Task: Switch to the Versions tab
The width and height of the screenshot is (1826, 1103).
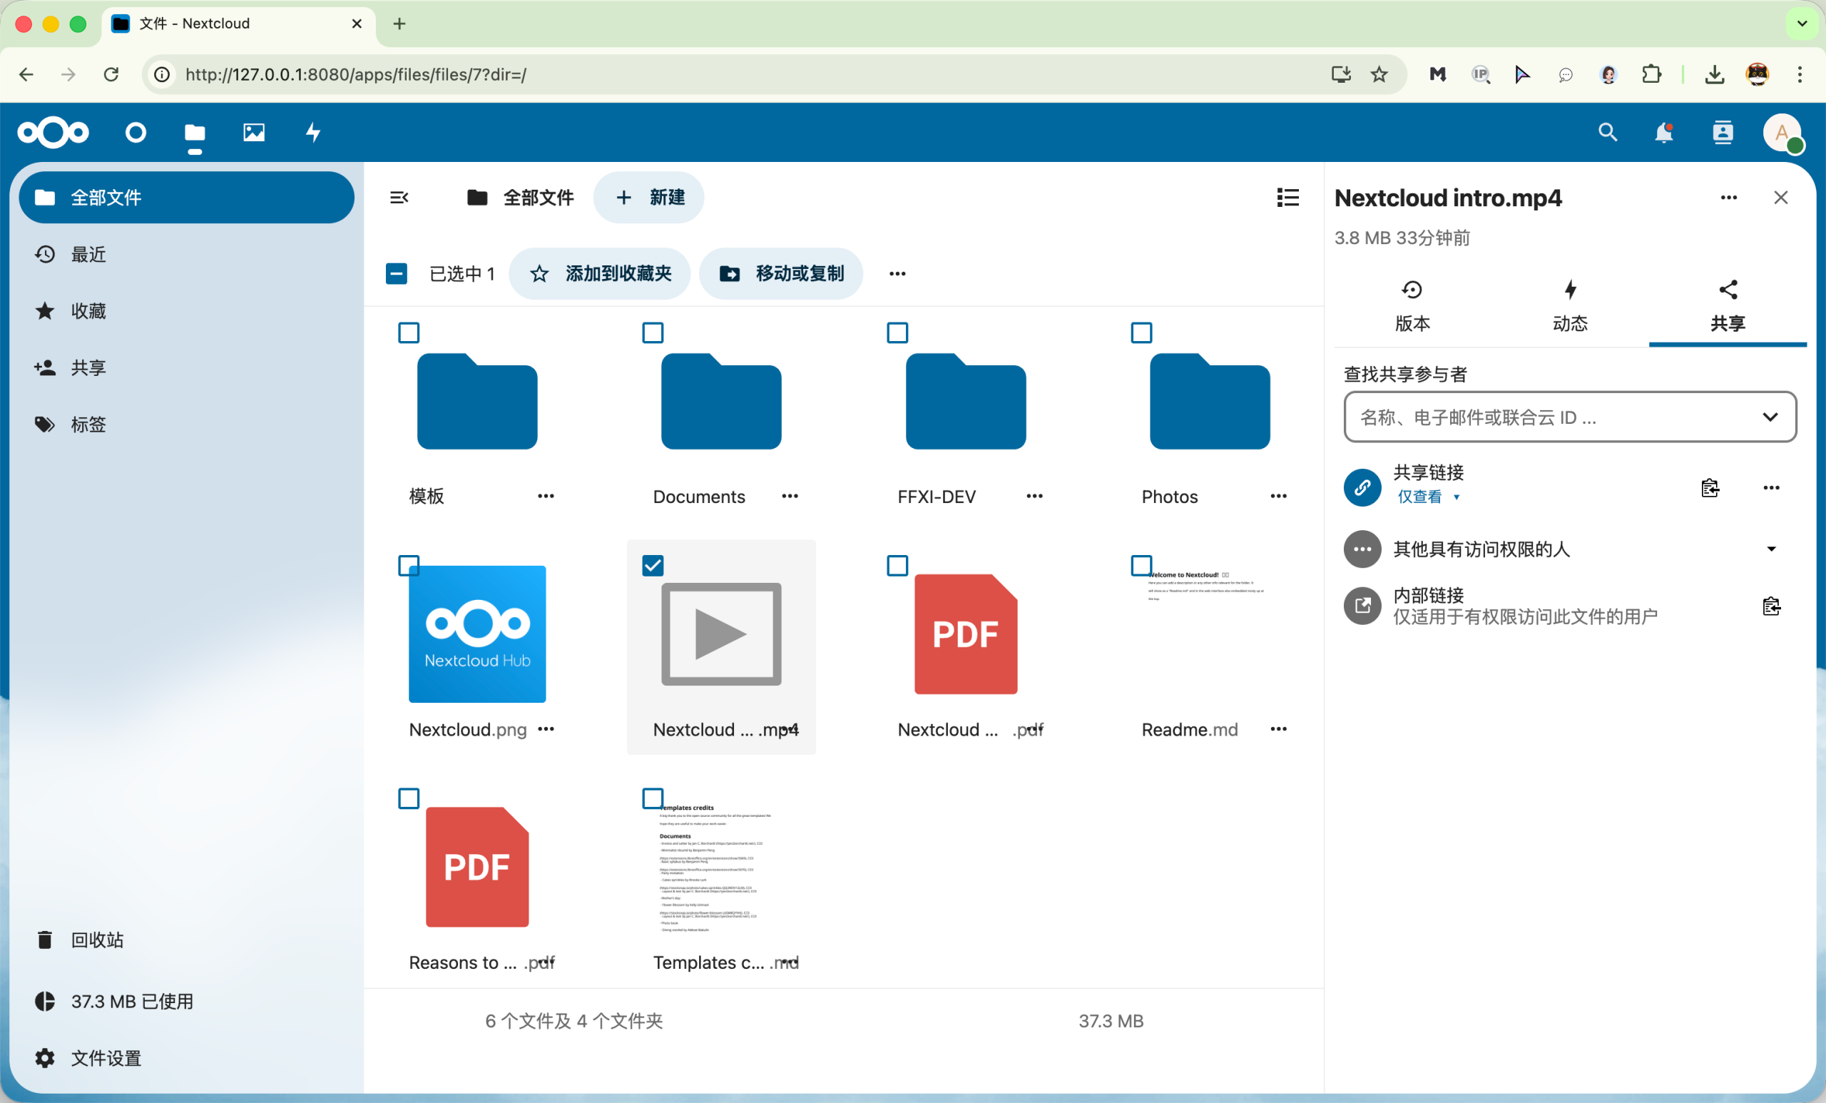Action: pyautogui.click(x=1412, y=305)
